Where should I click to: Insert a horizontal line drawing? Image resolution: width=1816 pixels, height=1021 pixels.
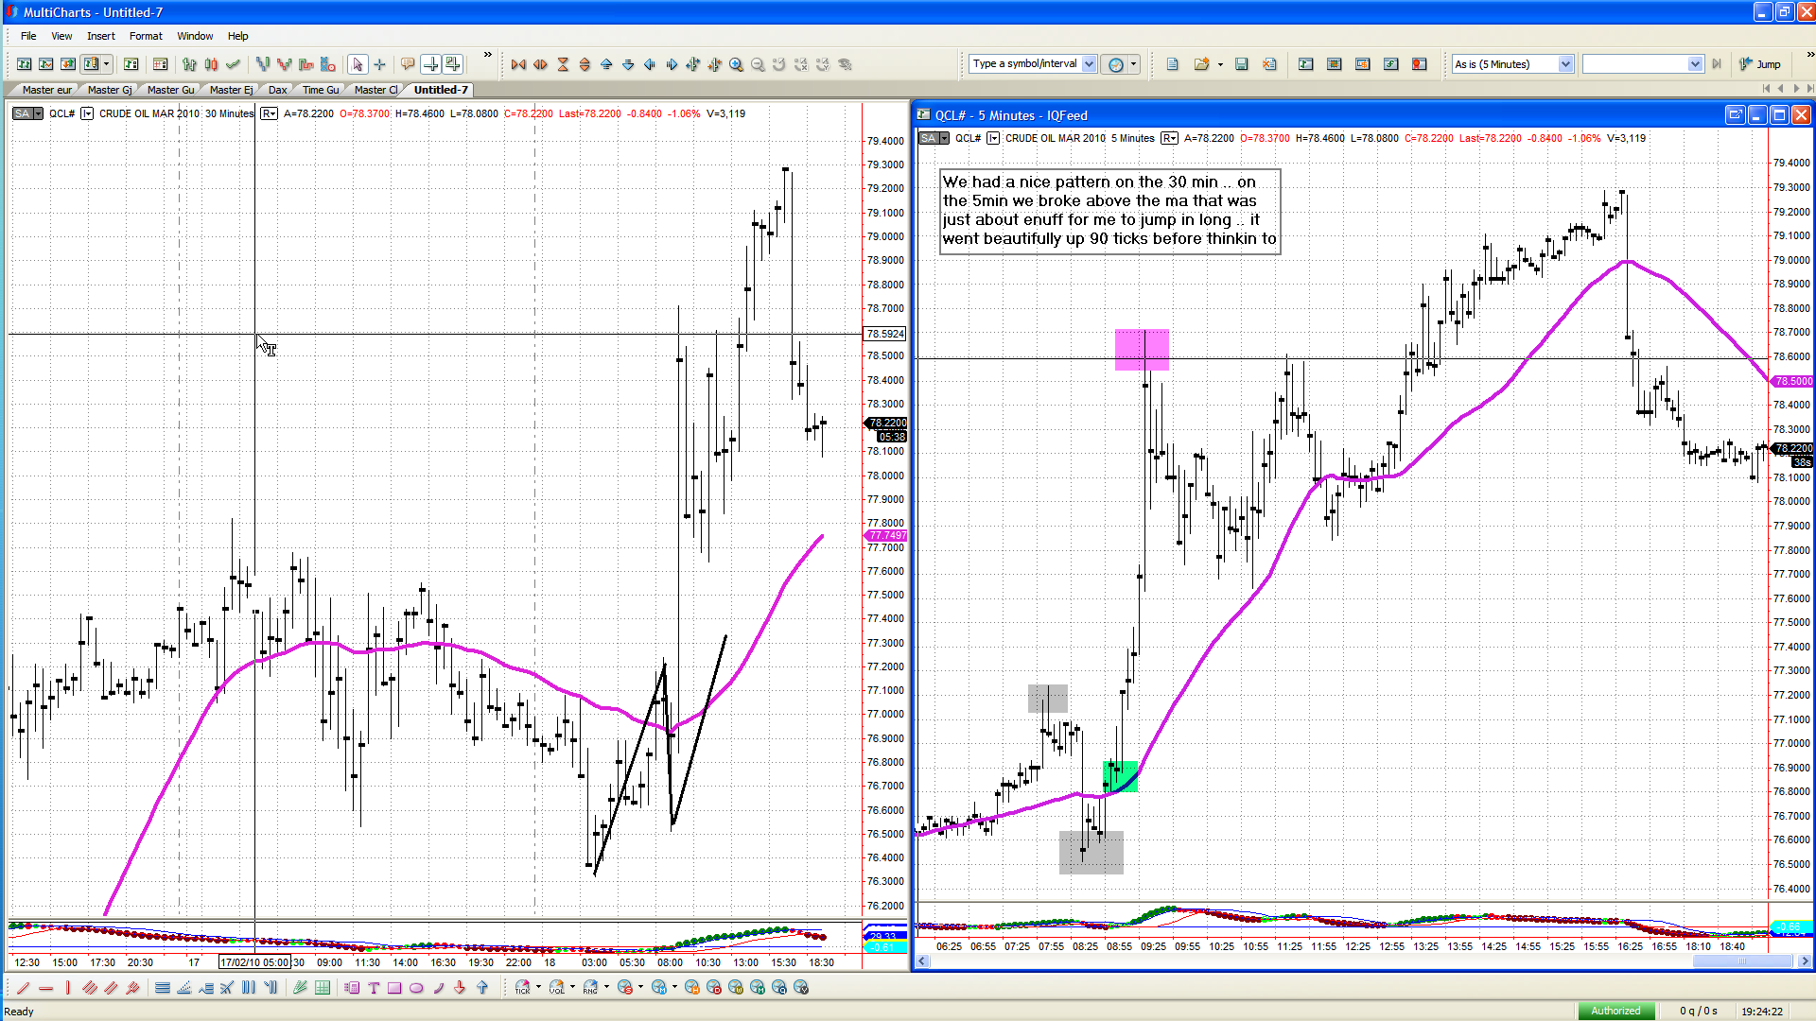tap(45, 988)
